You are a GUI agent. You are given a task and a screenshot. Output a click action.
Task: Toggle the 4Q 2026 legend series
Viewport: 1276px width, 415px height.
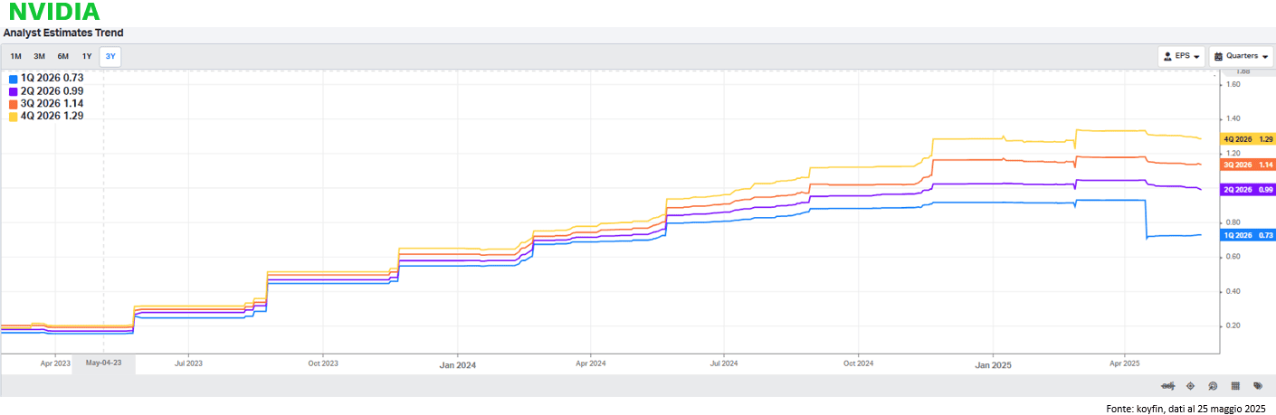tap(52, 117)
